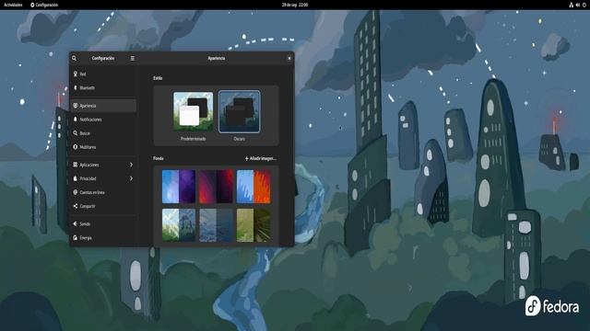Open Configuración app menu in top bar
Screen dimensions: 590x331
pos(44,5)
